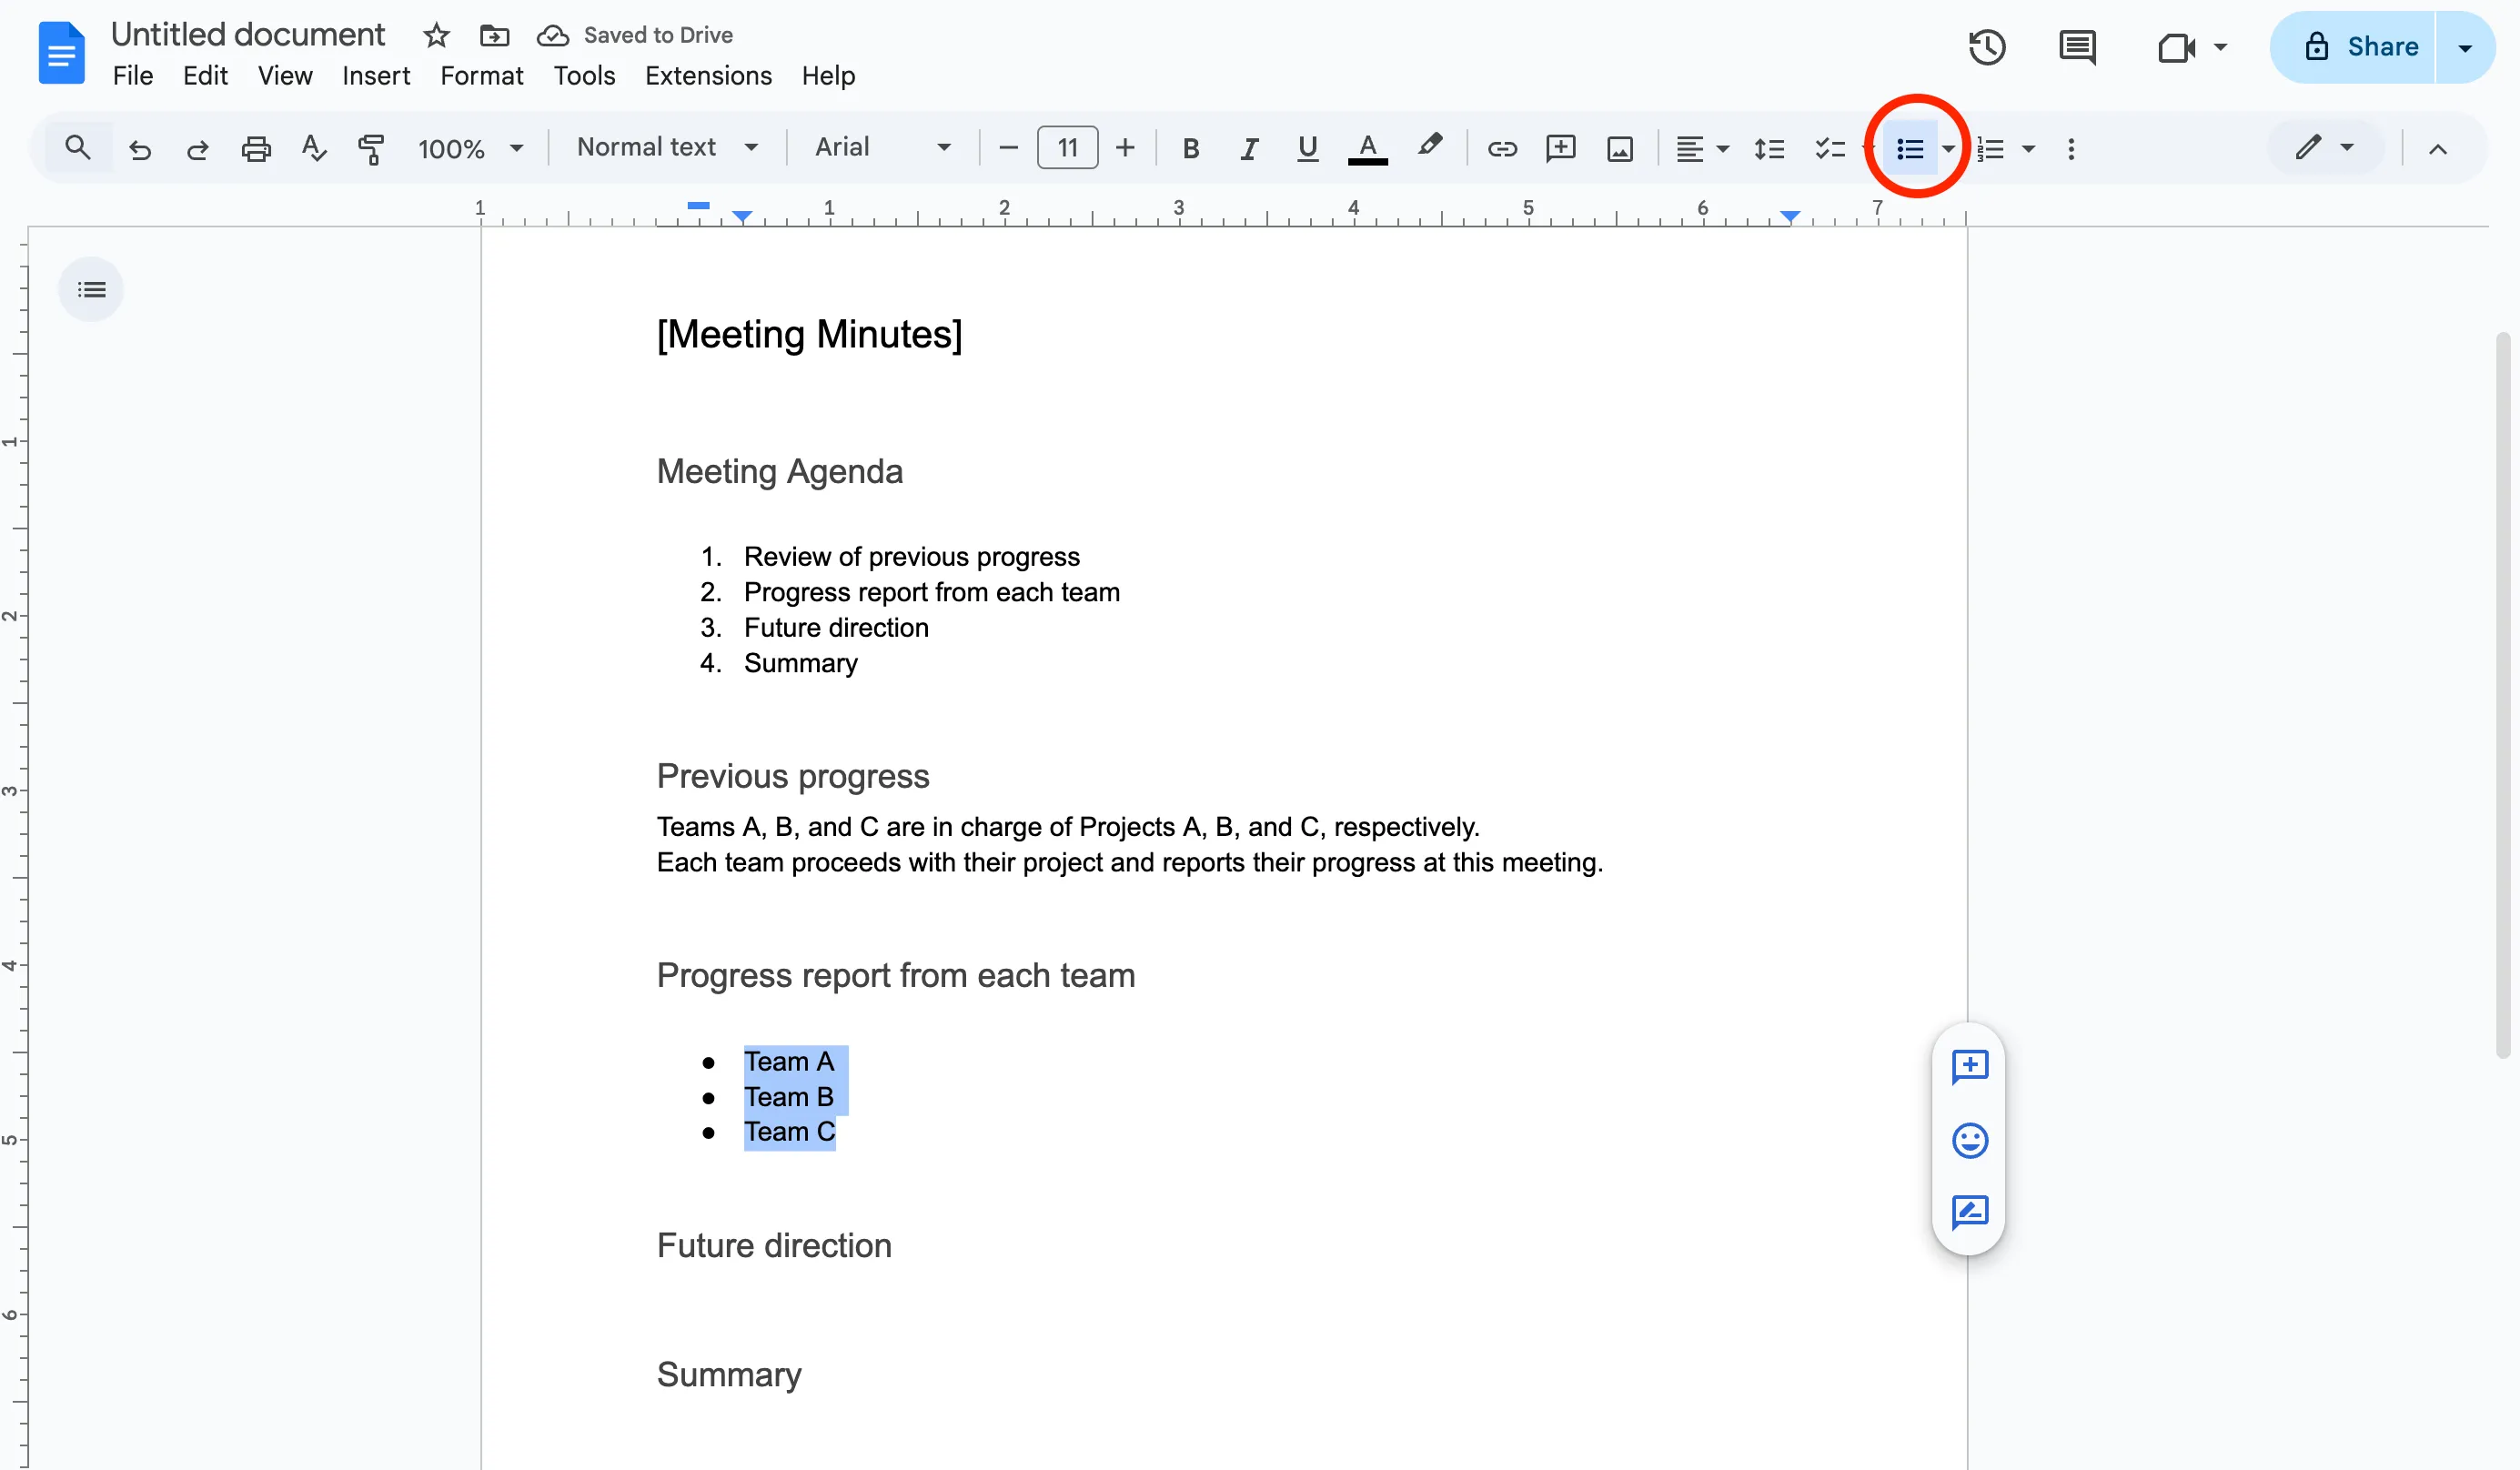Viewport: 2520px width, 1470px height.
Task: Click the Print icon in the toolbar
Action: 256,149
